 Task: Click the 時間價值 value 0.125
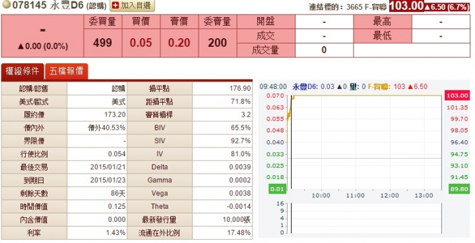(x=117, y=206)
